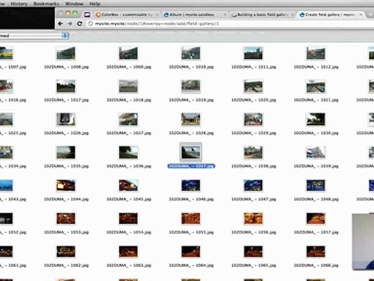Select thumbnail of 102DUMA_ - 1045.jpg
This screenshot has height=281, width=374.
click(128, 185)
